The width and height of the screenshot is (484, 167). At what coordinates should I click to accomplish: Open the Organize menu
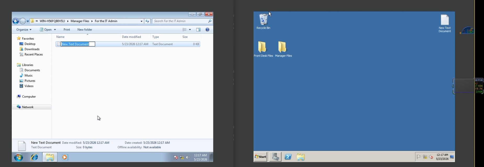(x=24, y=30)
